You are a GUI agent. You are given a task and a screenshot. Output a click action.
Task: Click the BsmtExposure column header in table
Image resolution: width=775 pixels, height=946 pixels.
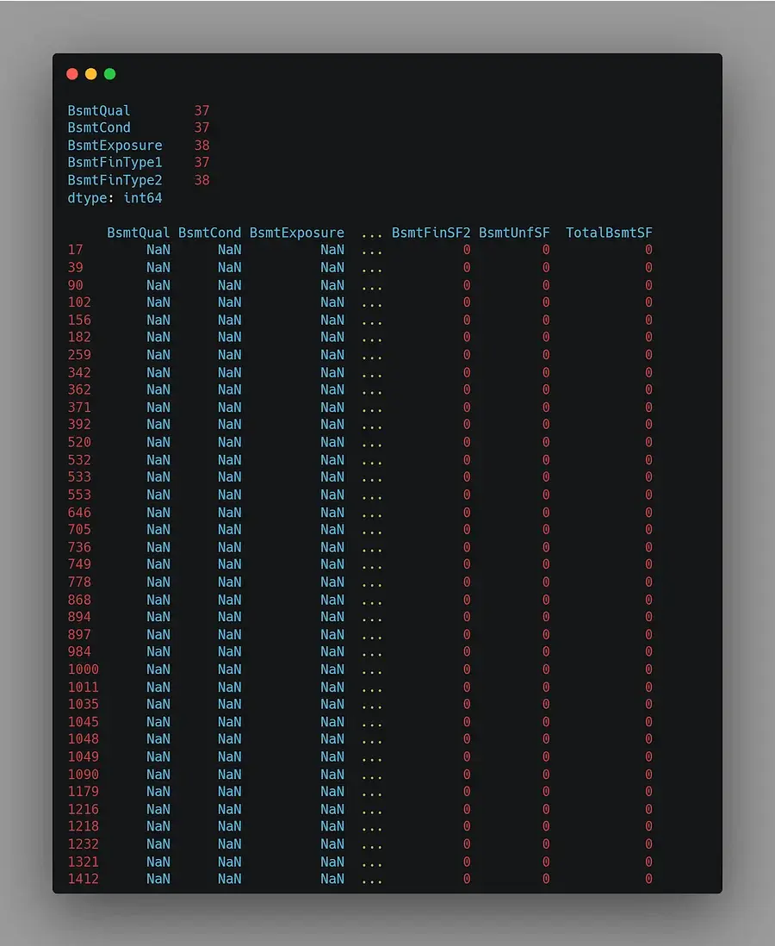[297, 233]
